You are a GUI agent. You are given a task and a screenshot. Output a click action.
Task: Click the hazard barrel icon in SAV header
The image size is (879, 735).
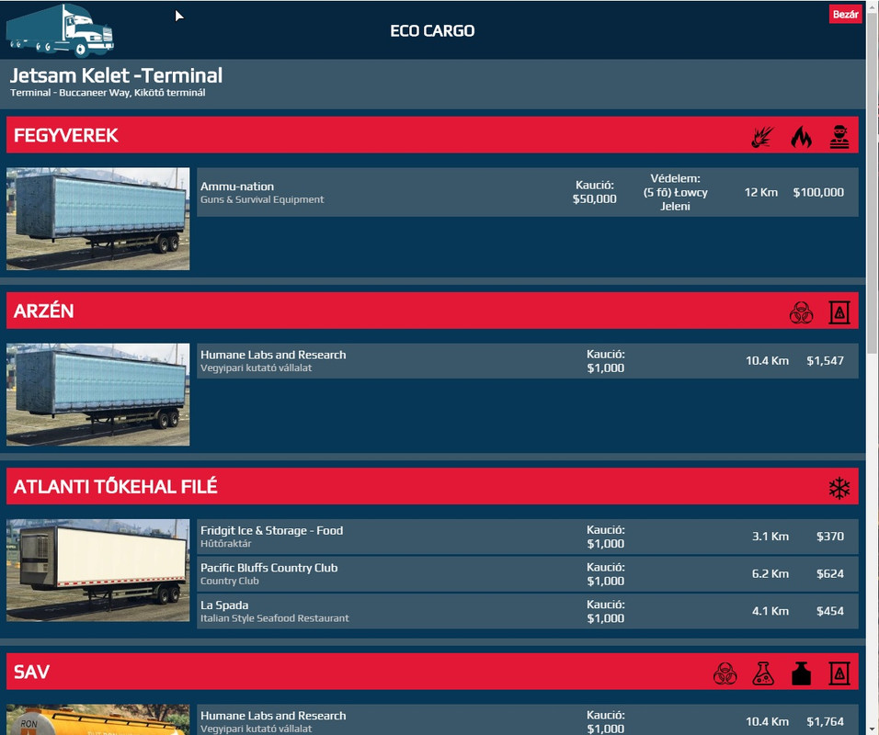[839, 673]
